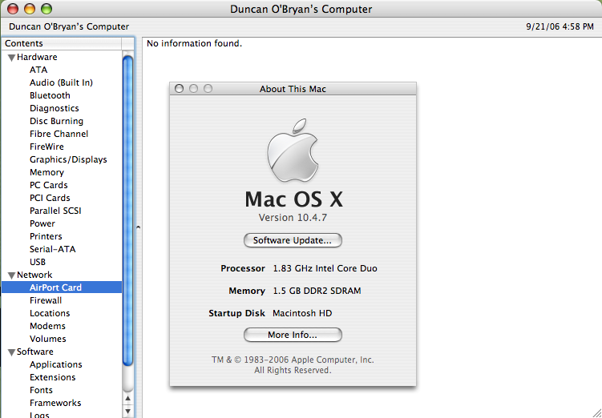The image size is (602, 418).
Task: Open Frameworks under Software
Action: point(55,403)
